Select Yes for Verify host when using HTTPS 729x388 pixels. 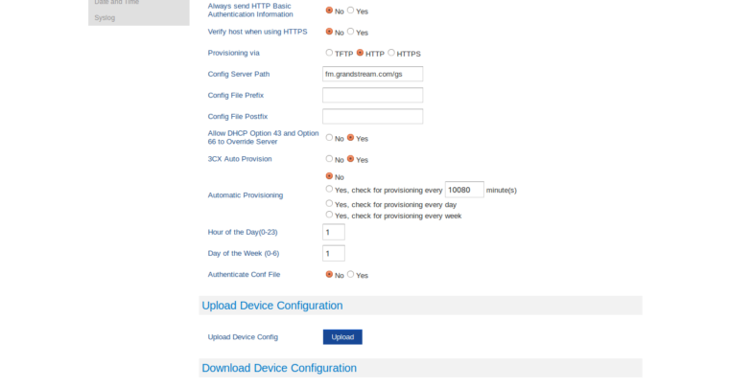351,32
